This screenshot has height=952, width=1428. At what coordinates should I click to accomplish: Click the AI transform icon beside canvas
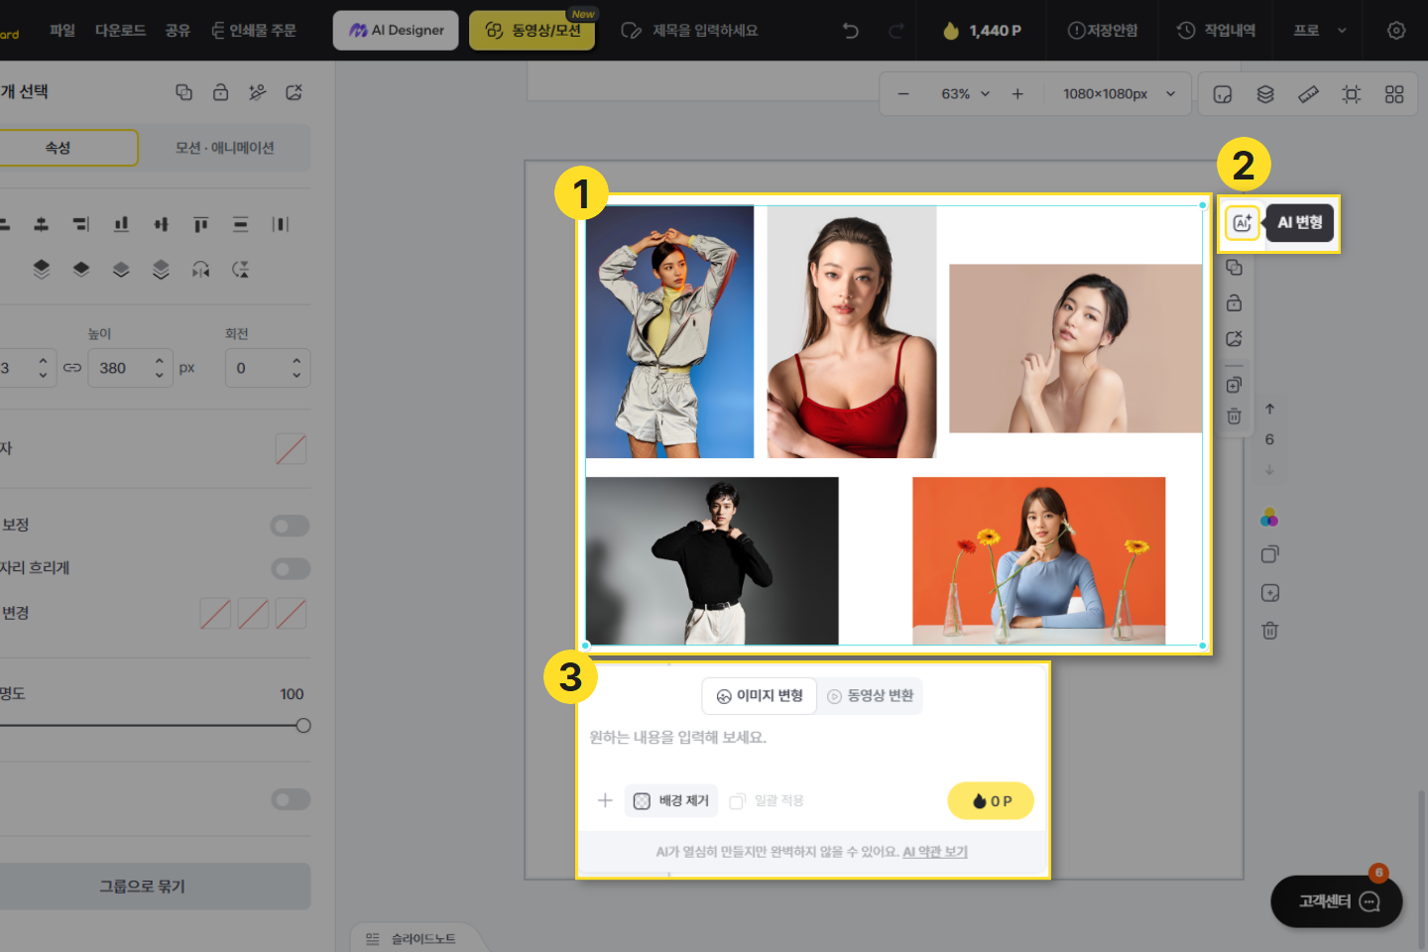(1243, 223)
